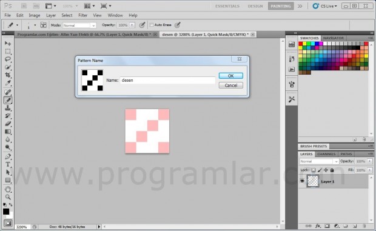The image size is (376, 231).
Task: Switch to the Paths tab
Action: tap(346, 154)
